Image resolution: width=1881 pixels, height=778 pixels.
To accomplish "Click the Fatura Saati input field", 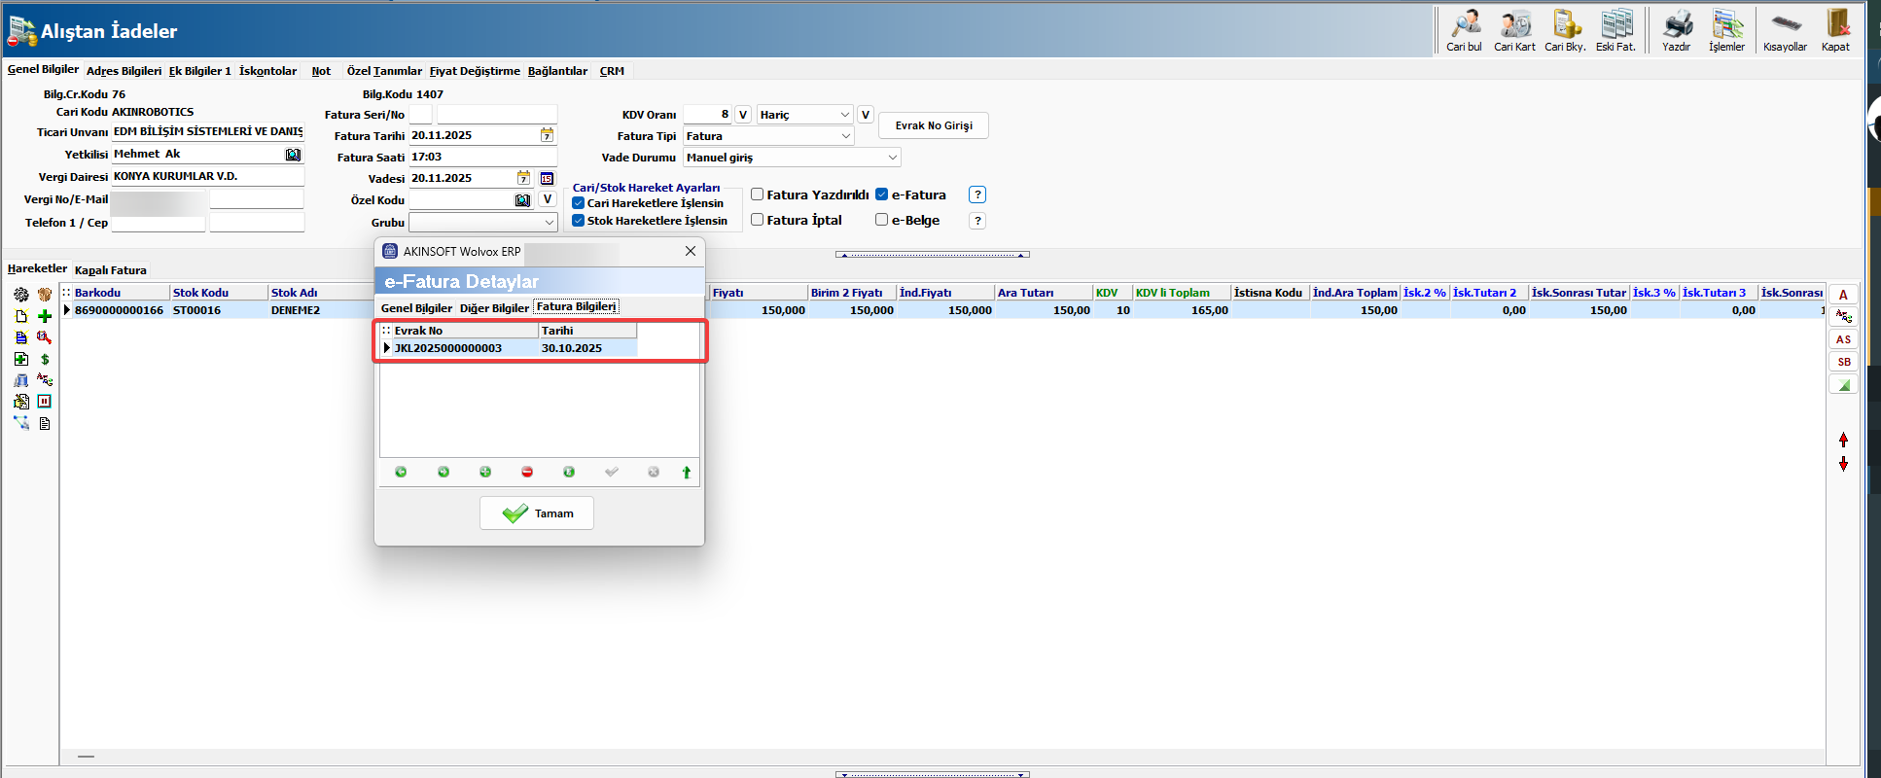I will pyautogui.click(x=481, y=157).
